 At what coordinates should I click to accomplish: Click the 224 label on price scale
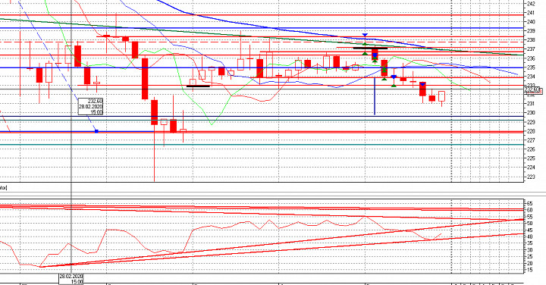coord(531,167)
